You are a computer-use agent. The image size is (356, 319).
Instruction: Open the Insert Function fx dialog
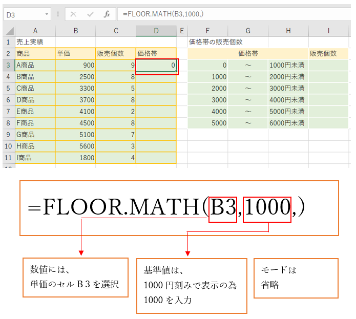[107, 14]
